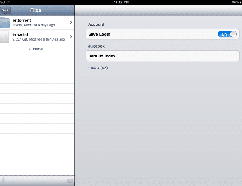Click the Wi-Fi icon in status bar
The image size is (242, 186).
pyautogui.click(x=8, y=2)
